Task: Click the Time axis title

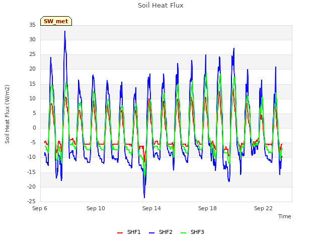Action: 285,216
